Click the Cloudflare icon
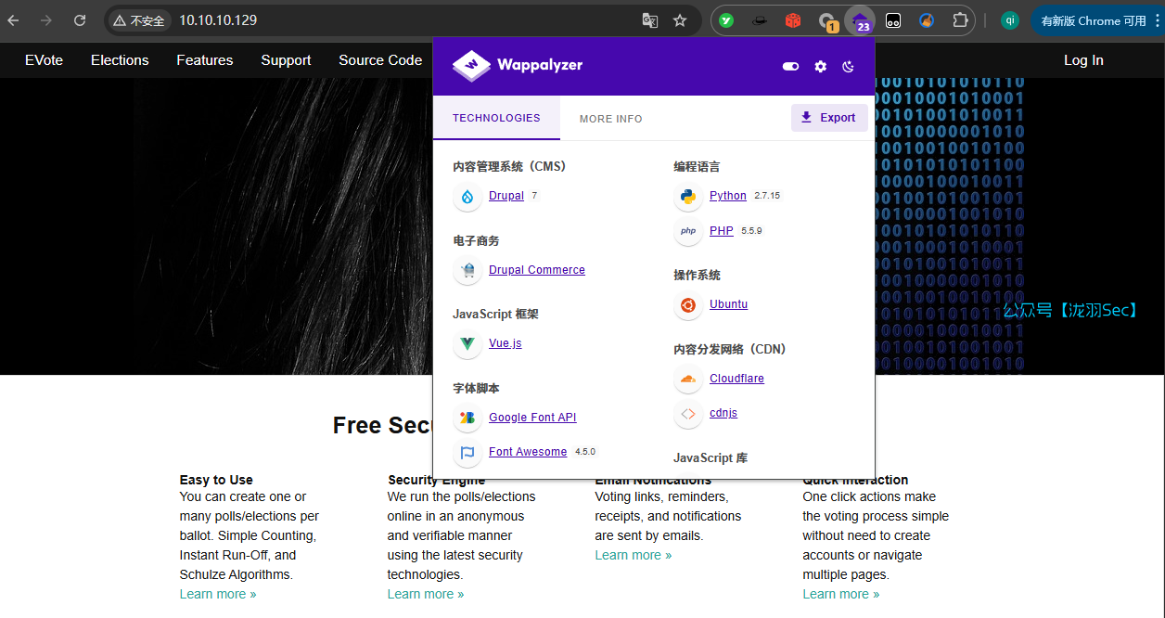 click(x=688, y=379)
